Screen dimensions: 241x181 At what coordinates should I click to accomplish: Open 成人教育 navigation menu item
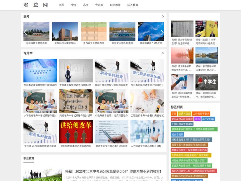(133, 5)
